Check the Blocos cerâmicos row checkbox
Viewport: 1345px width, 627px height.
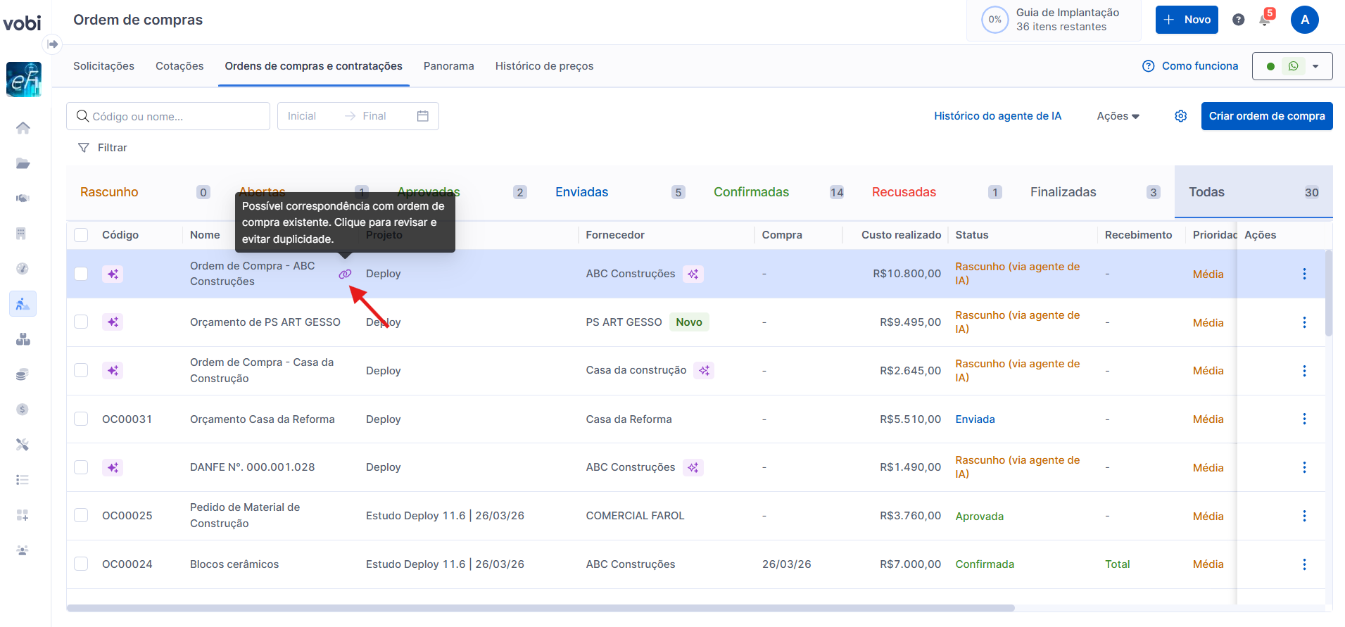(82, 564)
